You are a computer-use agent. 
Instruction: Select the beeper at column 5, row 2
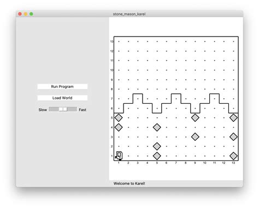pyautogui.click(x=157, y=146)
